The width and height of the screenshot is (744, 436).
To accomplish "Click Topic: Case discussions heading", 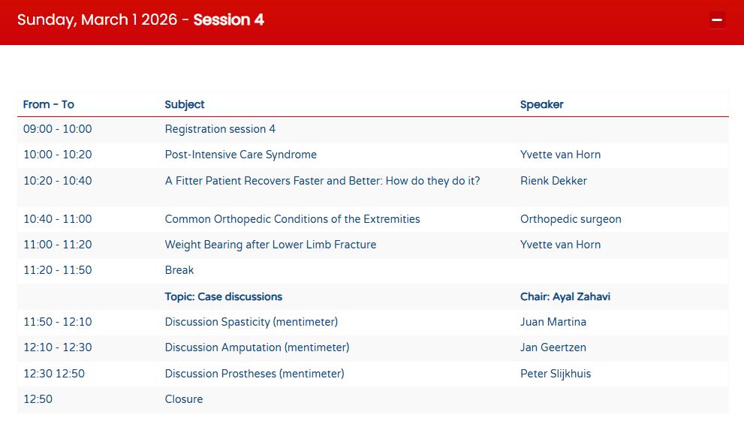I will point(224,296).
